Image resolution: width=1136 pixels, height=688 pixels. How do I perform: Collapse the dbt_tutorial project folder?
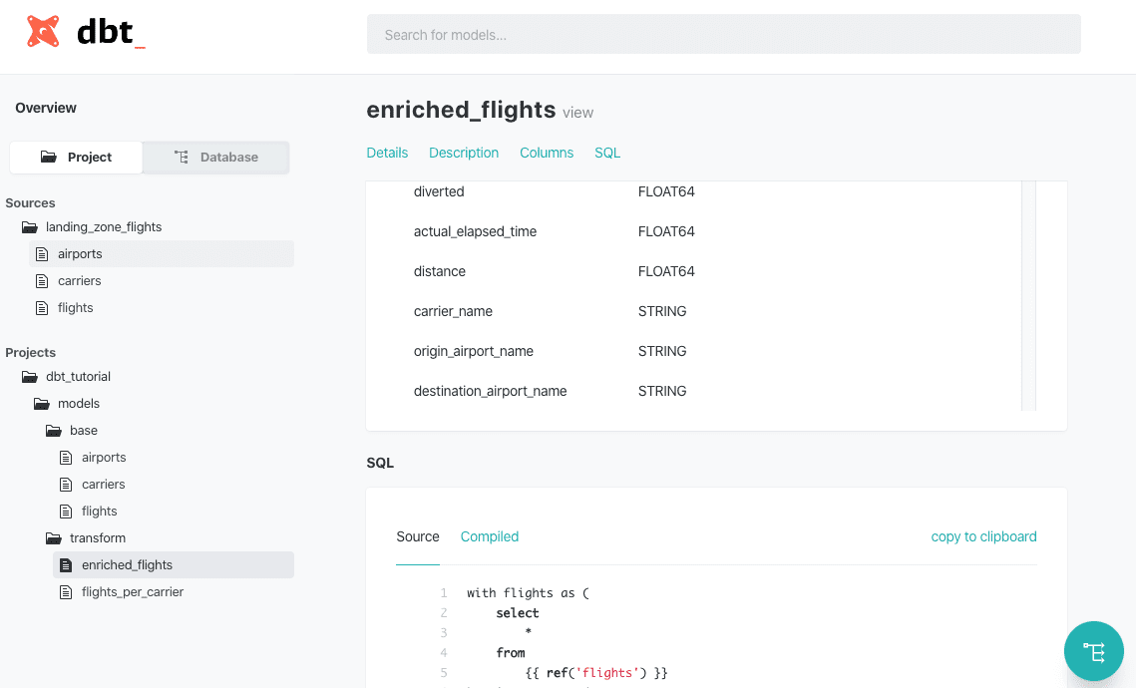(x=30, y=377)
